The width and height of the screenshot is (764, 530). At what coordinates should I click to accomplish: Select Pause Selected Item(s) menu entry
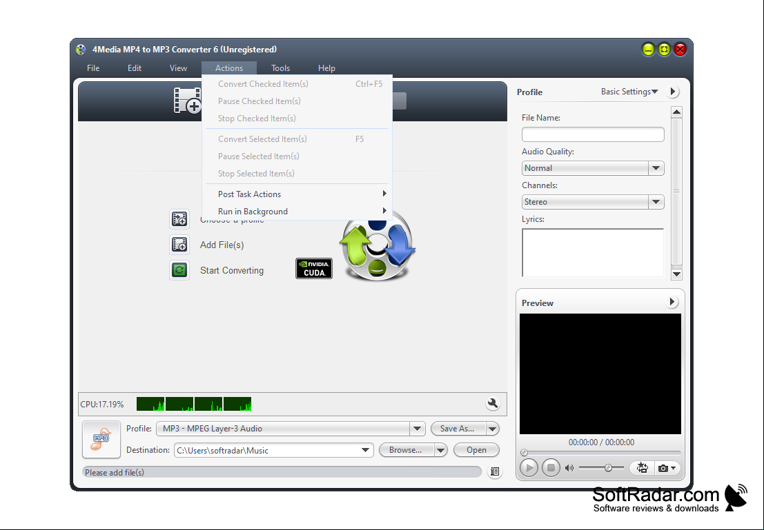coord(297,156)
